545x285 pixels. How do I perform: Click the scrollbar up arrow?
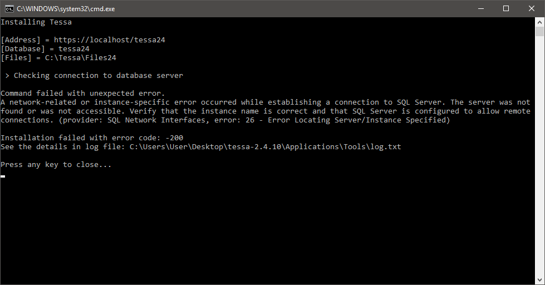point(539,22)
